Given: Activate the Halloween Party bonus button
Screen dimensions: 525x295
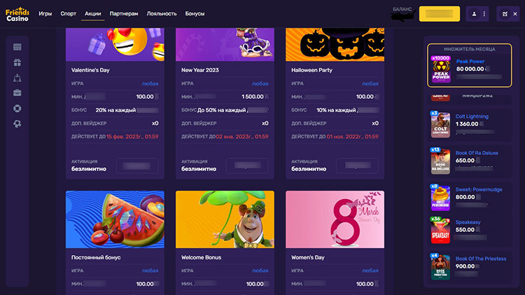Looking at the screenshot, I should 357,165.
